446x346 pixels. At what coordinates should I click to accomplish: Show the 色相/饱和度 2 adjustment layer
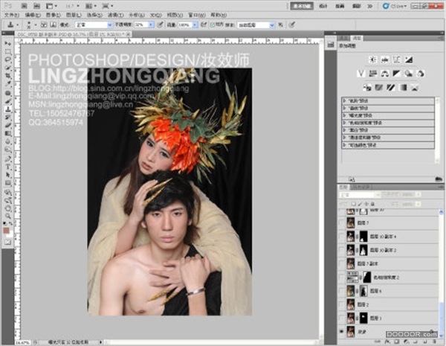click(x=341, y=278)
